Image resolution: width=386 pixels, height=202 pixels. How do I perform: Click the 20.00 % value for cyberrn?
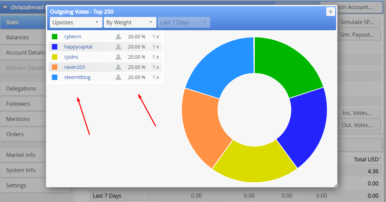137,37
